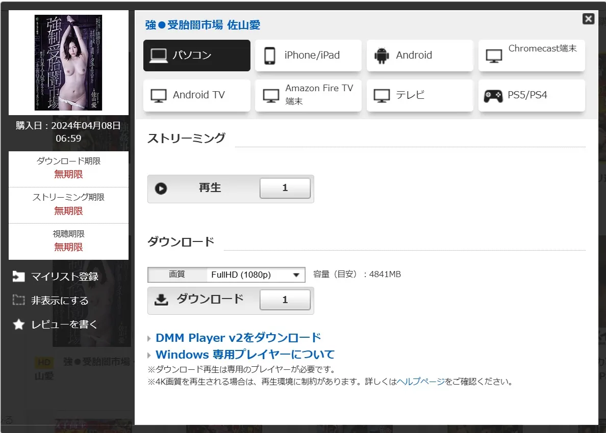Image resolution: width=606 pixels, height=433 pixels.
Task: Click the マイリスト folder arrow icon
Action: (18, 276)
